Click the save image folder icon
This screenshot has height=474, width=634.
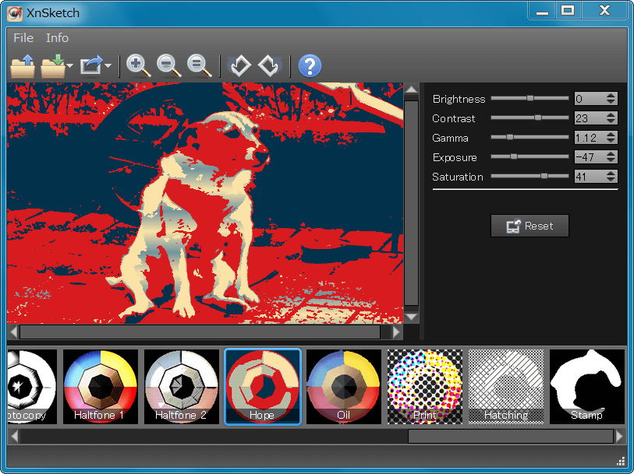pos(53,67)
